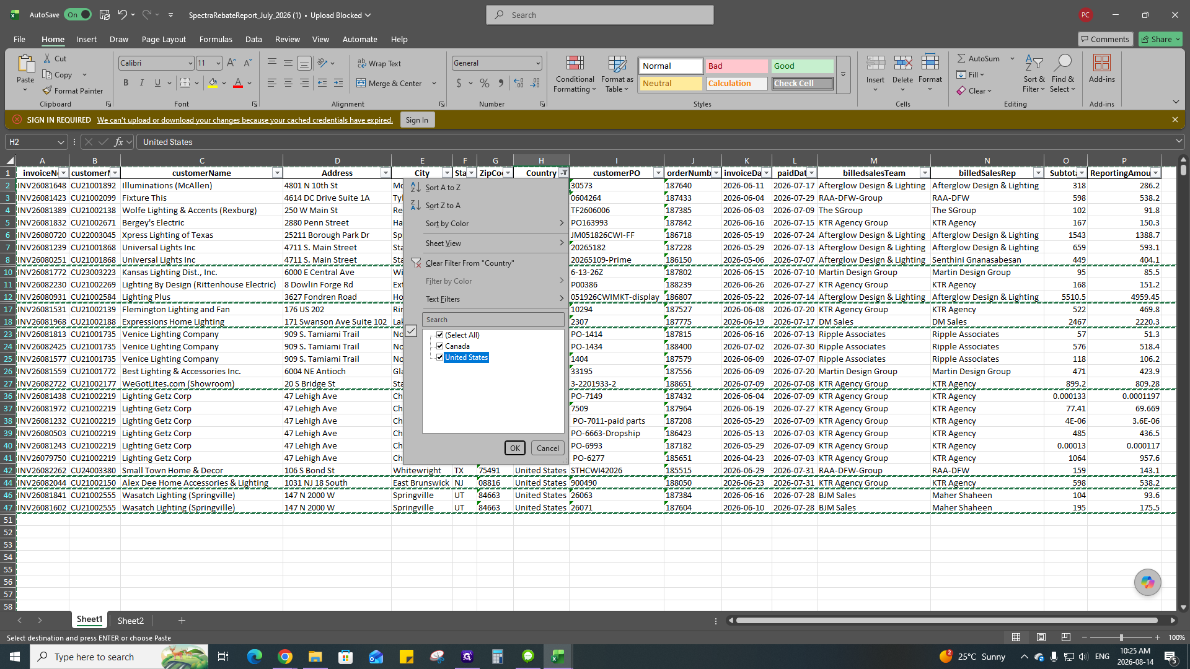Open the expired credentials message link
Viewport: 1190px width, 669px height.
click(245, 120)
